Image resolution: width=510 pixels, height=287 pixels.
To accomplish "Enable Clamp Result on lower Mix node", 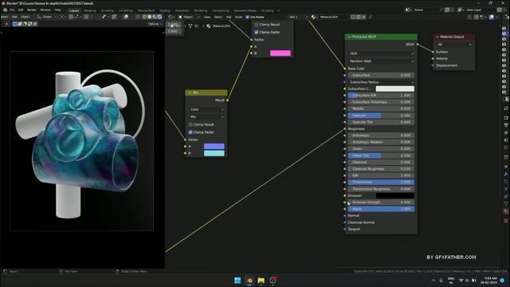I will pyautogui.click(x=190, y=124).
